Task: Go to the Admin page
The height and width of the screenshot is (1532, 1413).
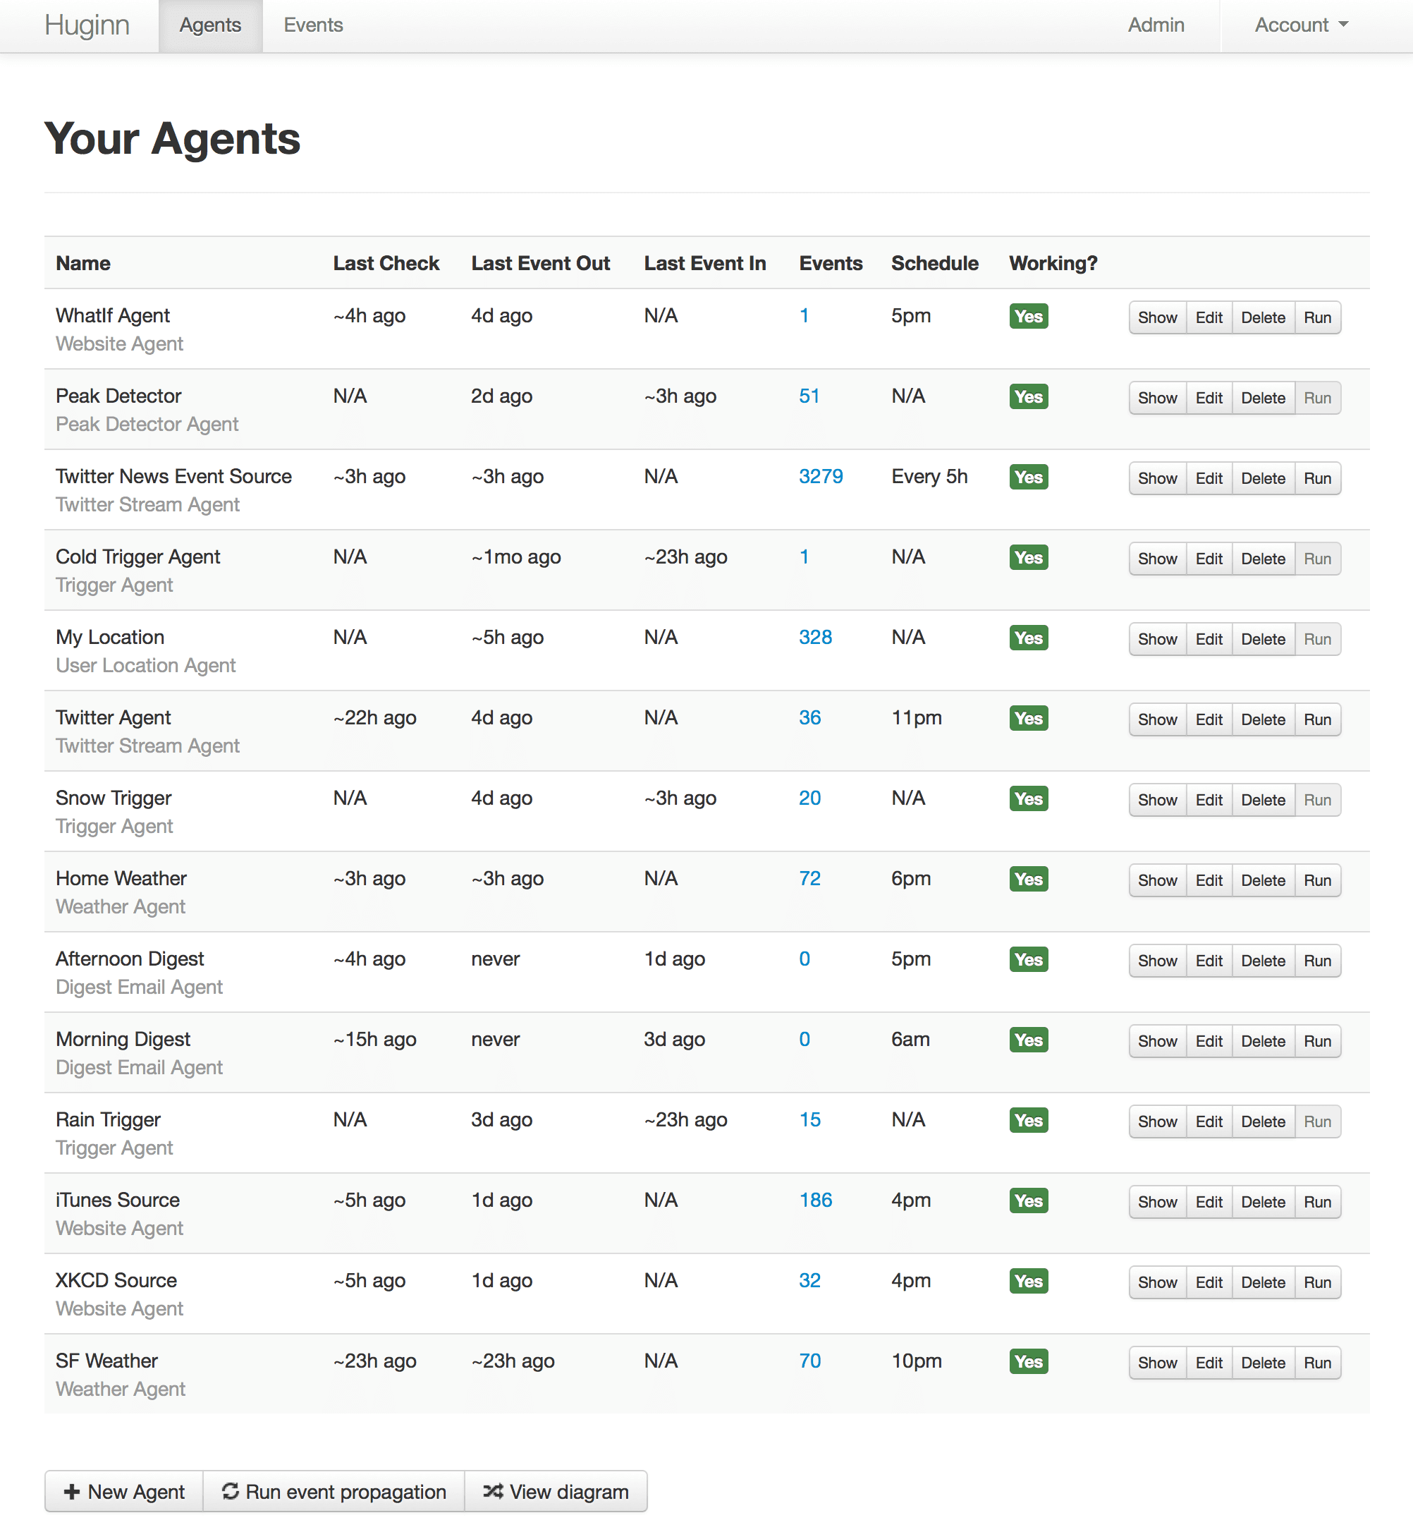Action: pos(1156,25)
